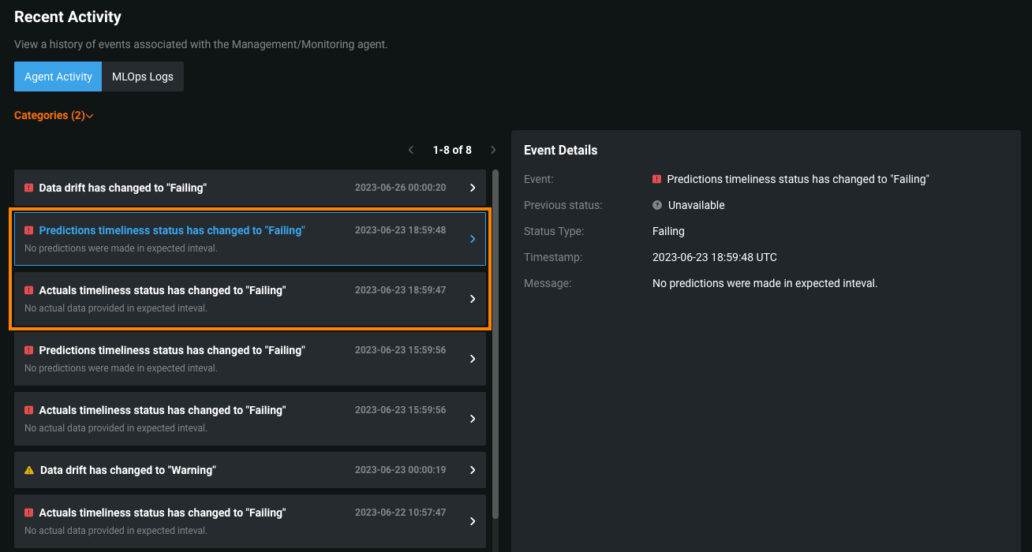Go to the next page of events
The height and width of the screenshot is (552, 1032).
(x=493, y=150)
